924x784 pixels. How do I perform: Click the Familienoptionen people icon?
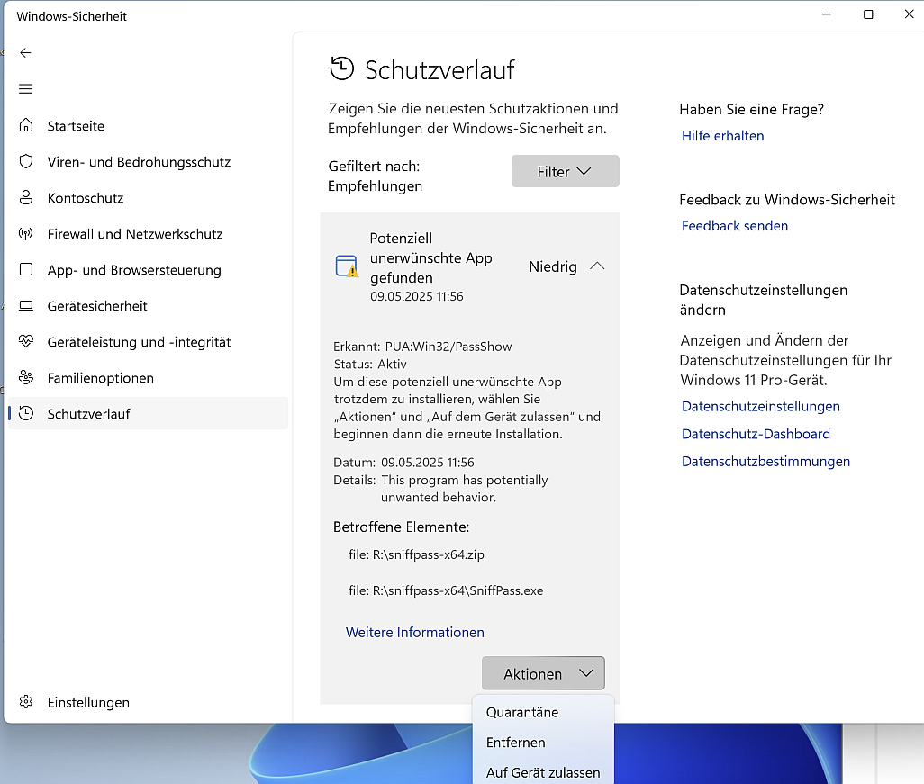[26, 377]
